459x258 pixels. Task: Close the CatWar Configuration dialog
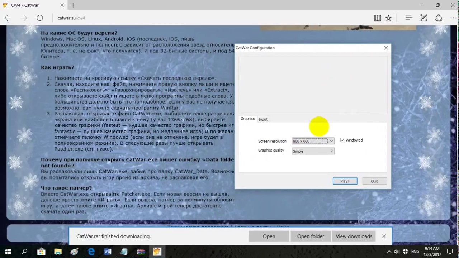coord(386,48)
